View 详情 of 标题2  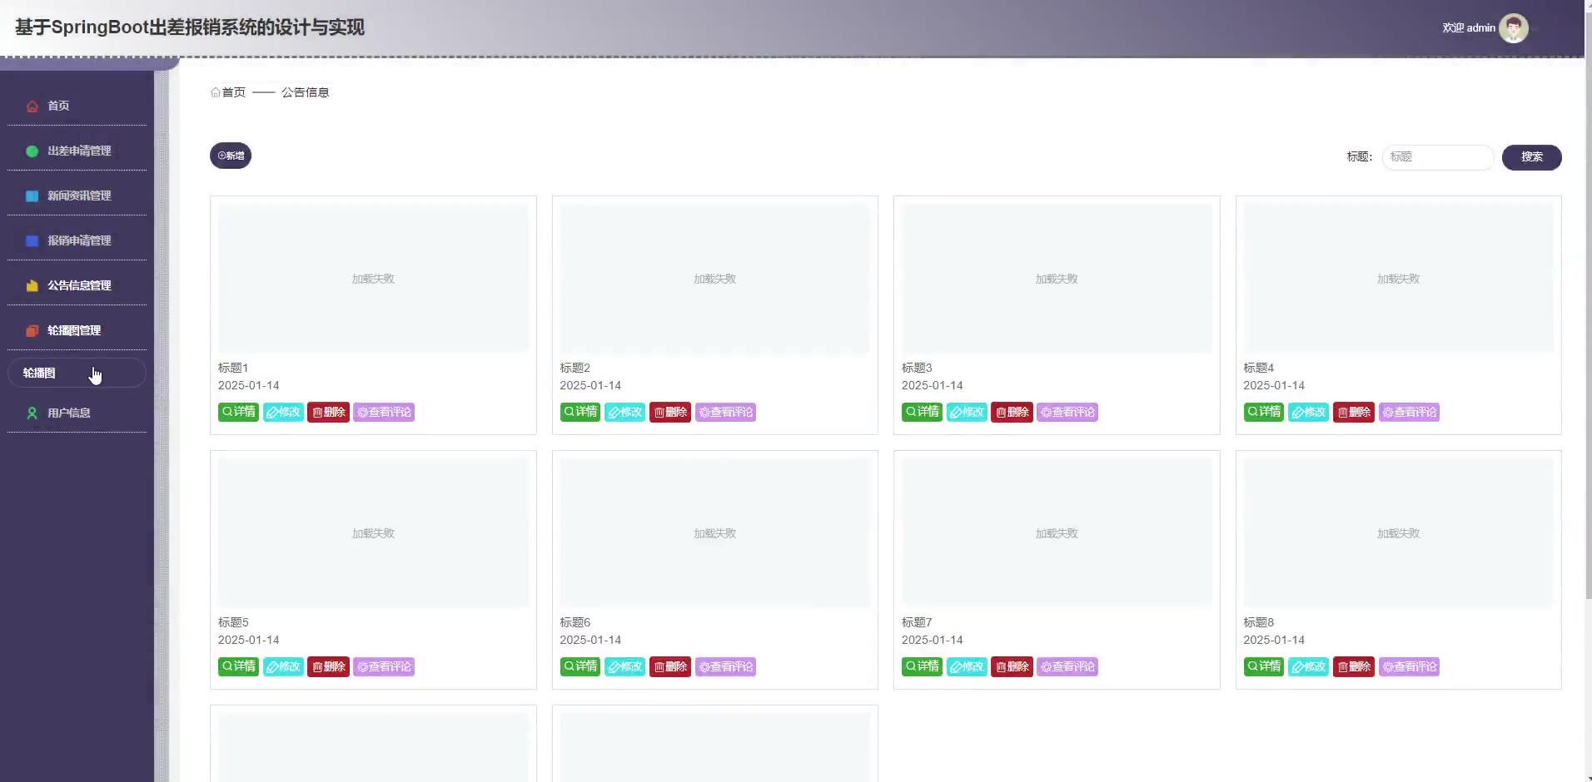click(x=580, y=412)
